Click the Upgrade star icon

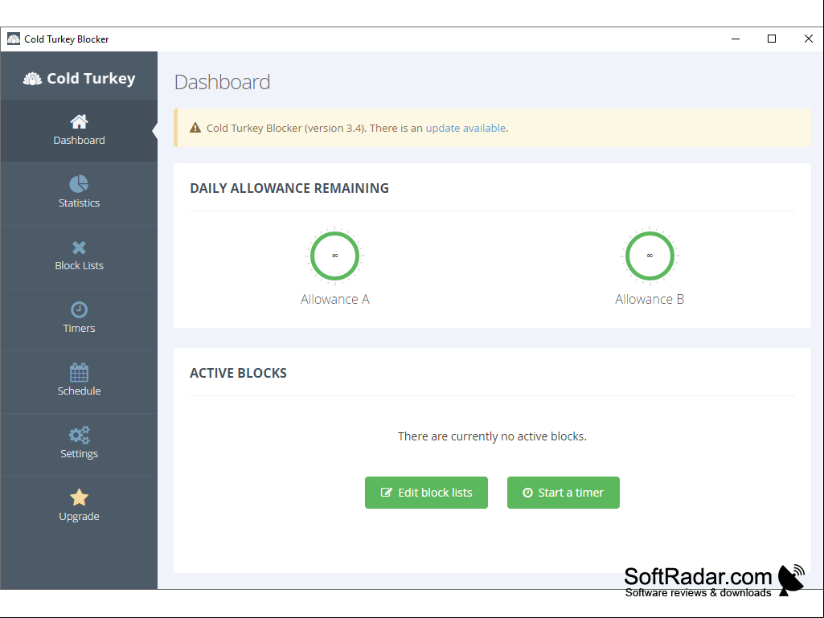coord(79,497)
